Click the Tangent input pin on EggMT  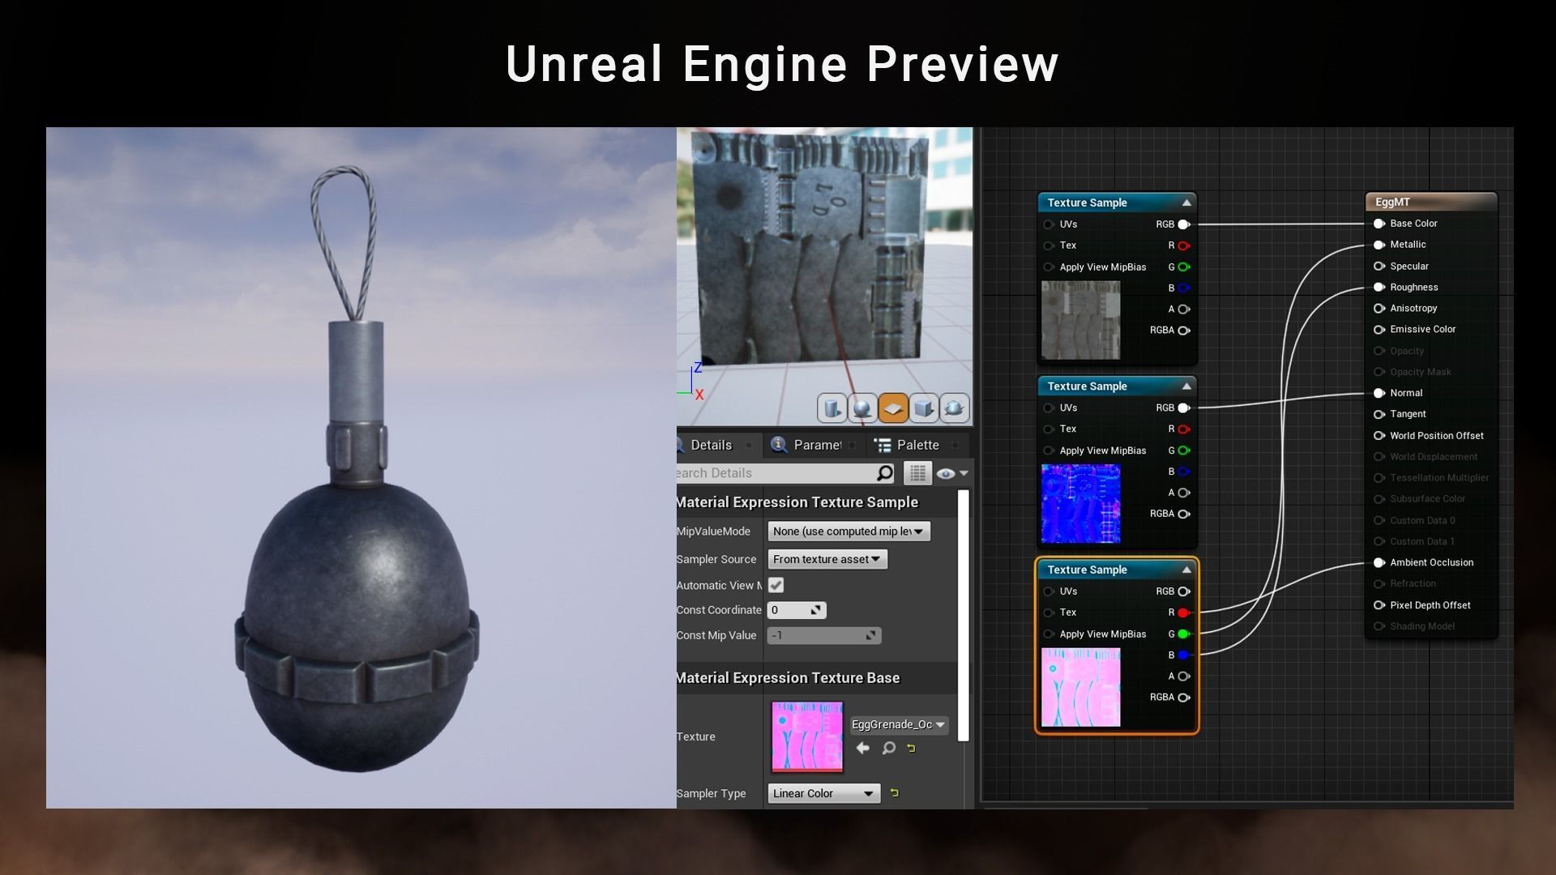[1379, 414]
